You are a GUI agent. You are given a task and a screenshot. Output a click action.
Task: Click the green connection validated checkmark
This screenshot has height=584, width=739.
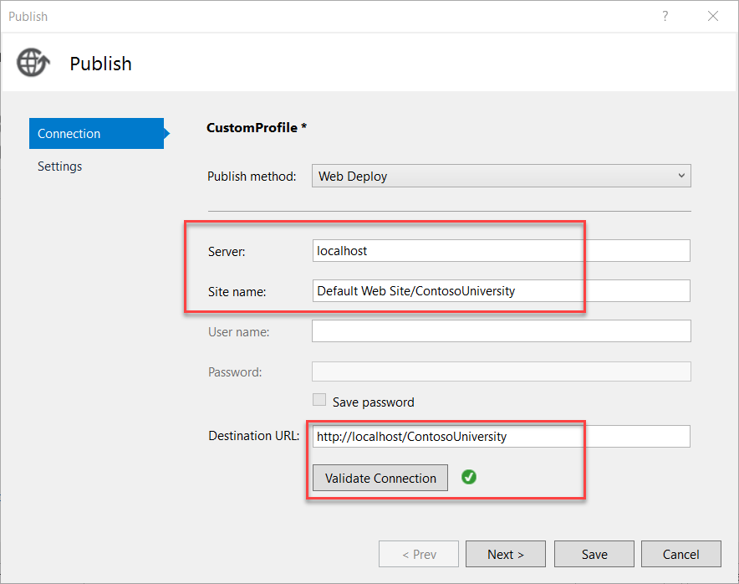pyautogui.click(x=469, y=477)
